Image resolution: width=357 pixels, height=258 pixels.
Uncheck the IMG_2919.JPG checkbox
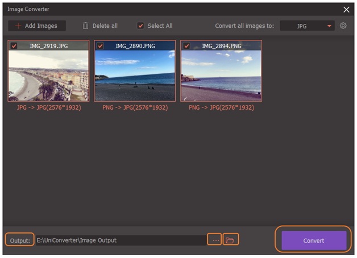(14, 45)
